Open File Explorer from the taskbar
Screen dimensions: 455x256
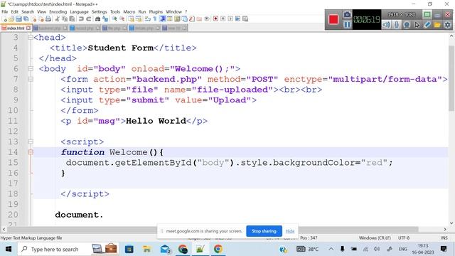click(147, 249)
